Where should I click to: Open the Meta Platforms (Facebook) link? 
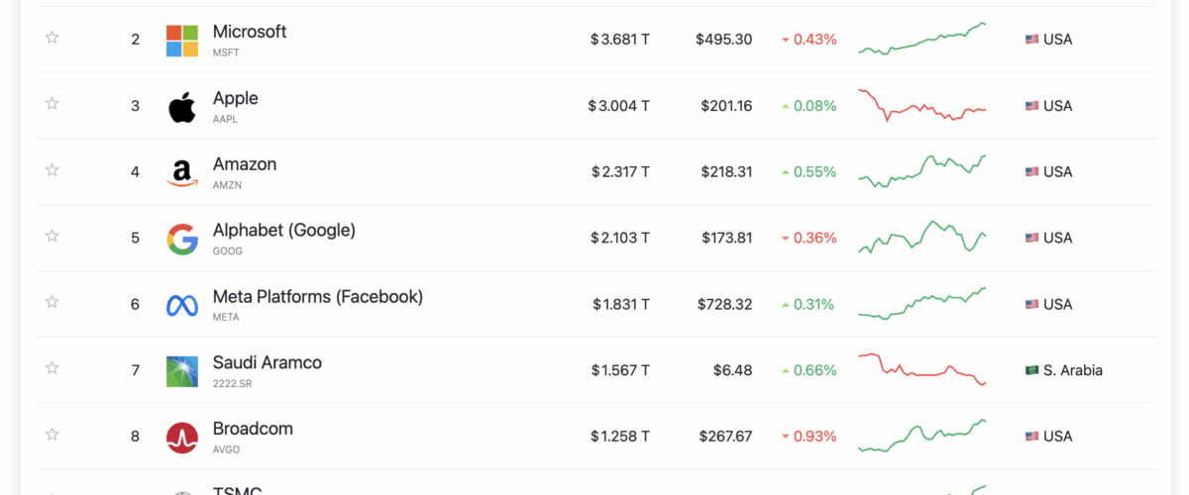coord(317,296)
